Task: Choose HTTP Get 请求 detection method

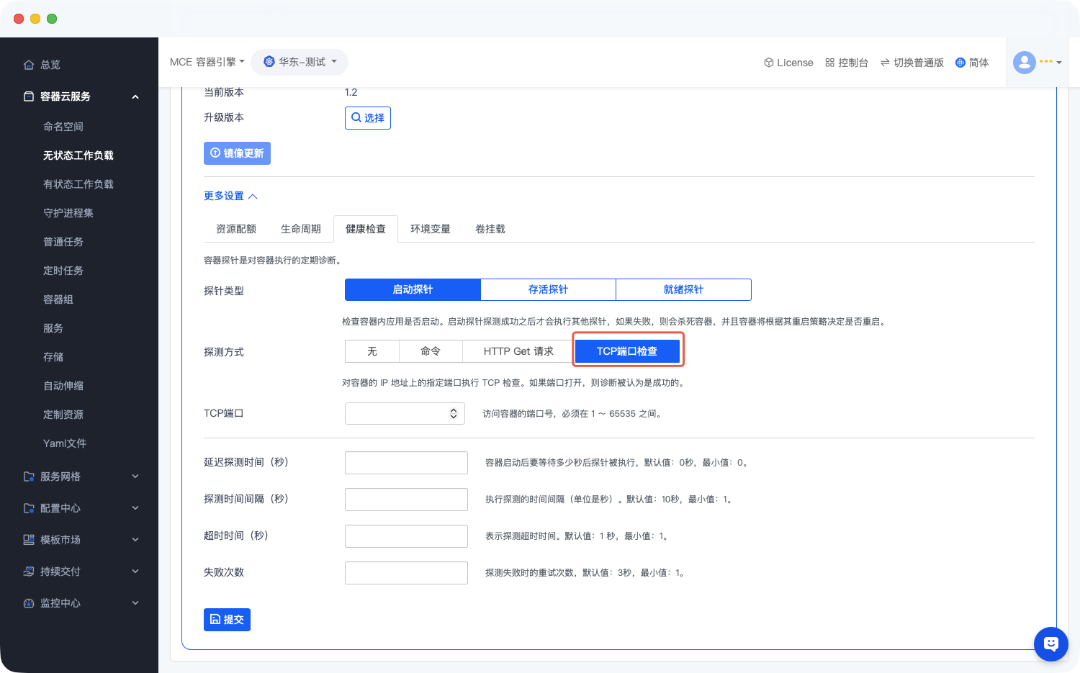Action: [518, 351]
